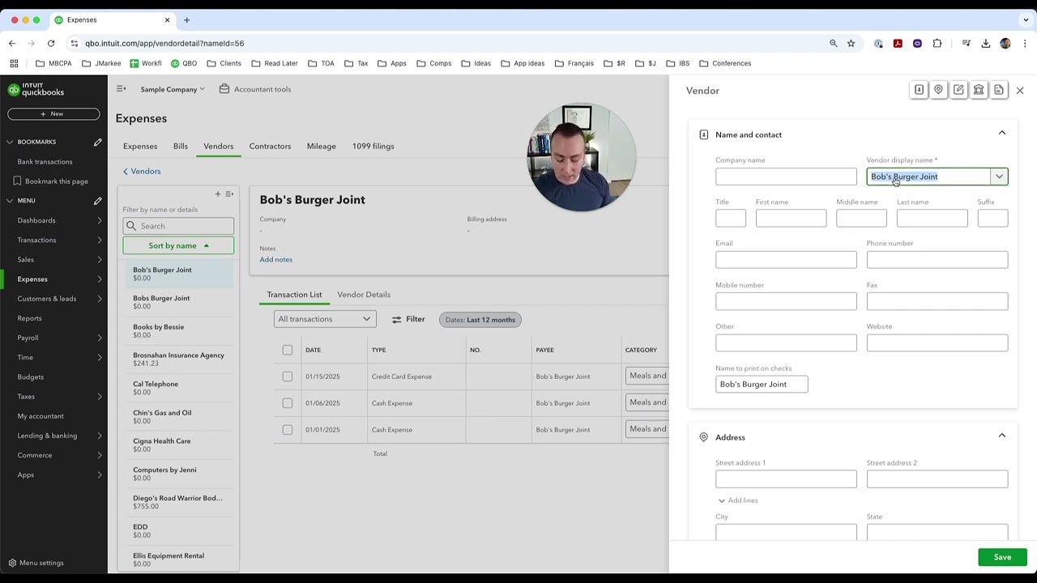The height and width of the screenshot is (583, 1037).
Task: Click the Company name input field
Action: 786,177
